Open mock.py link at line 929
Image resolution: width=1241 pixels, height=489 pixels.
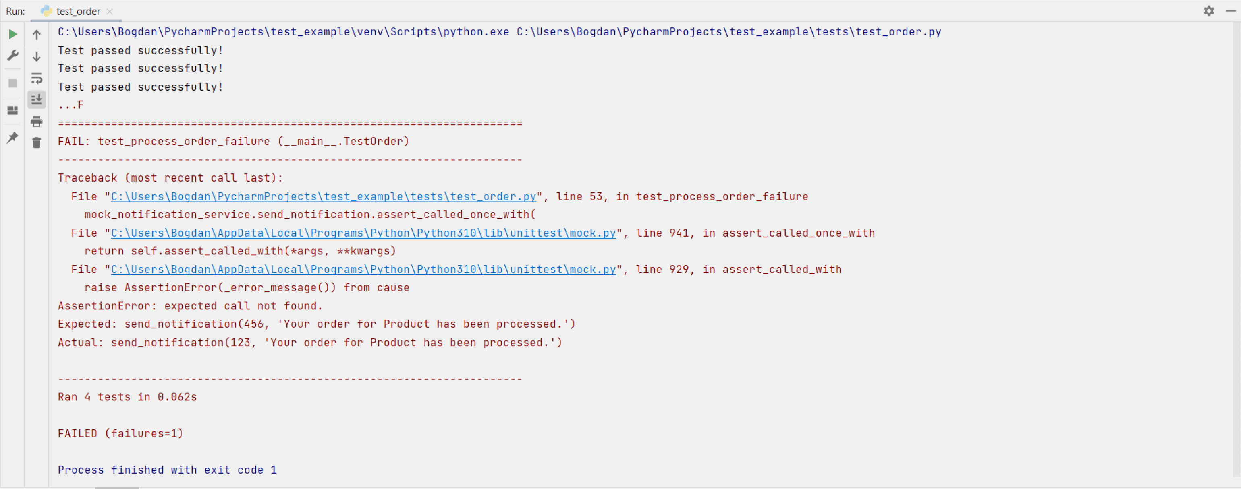(364, 270)
